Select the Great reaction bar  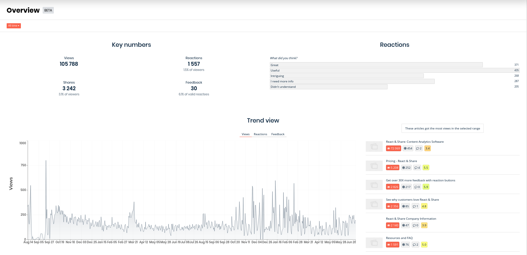376,65
